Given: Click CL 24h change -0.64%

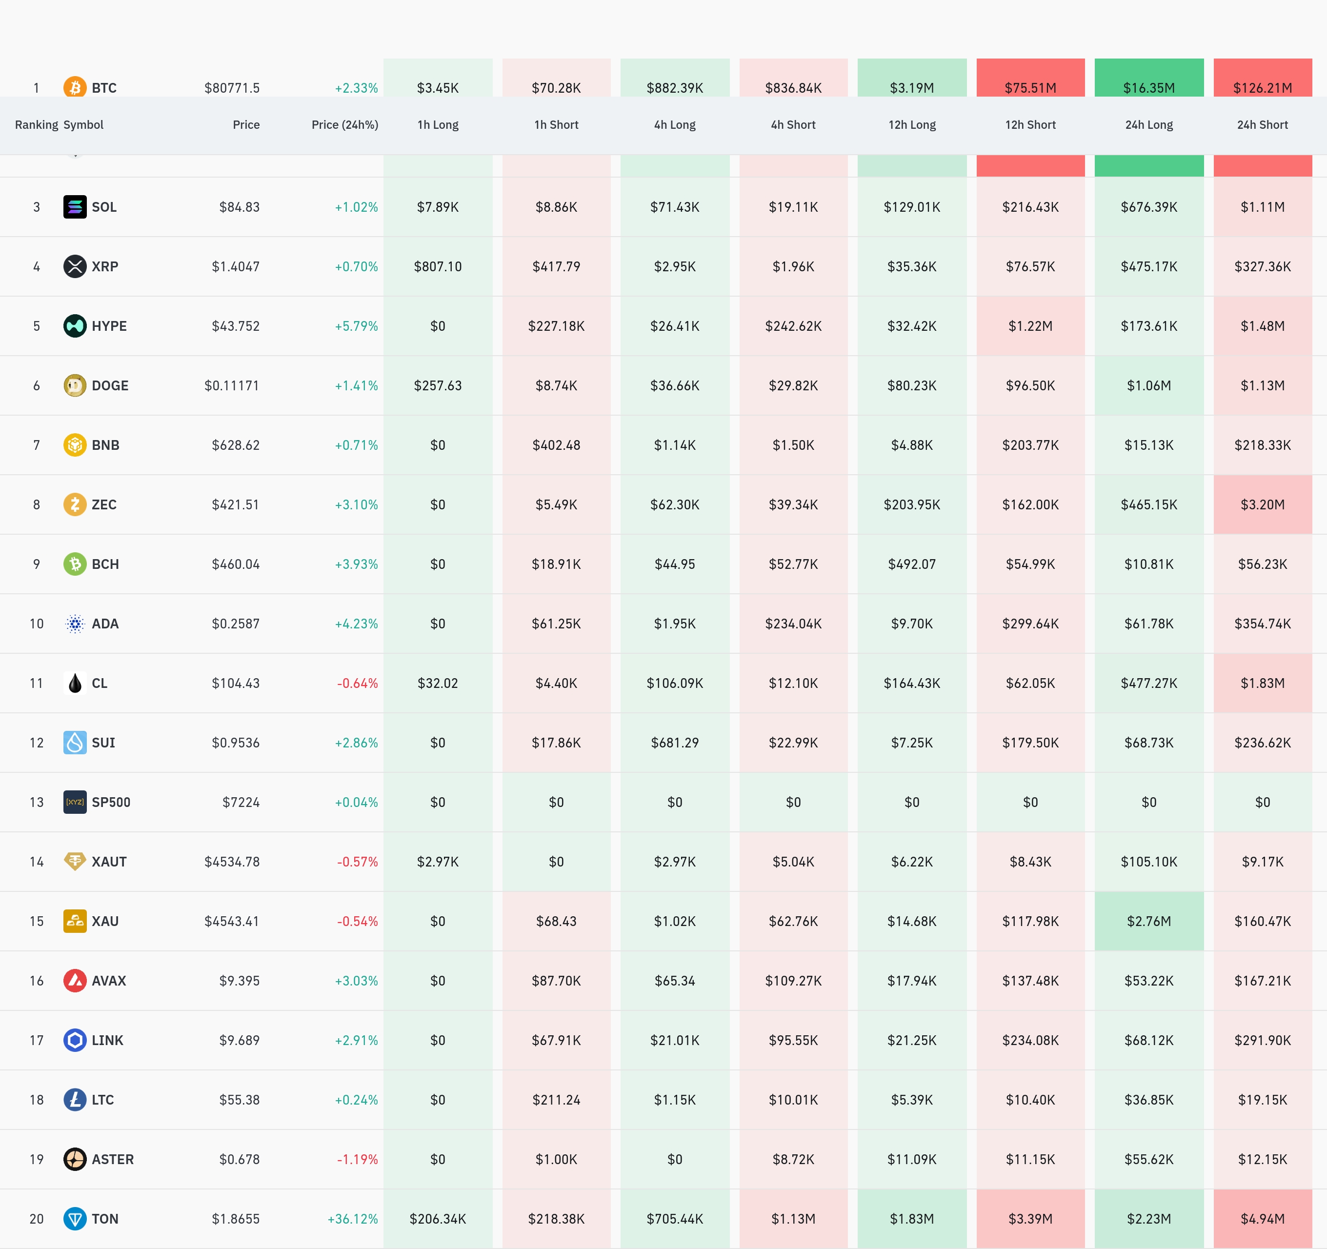Looking at the screenshot, I should pyautogui.click(x=358, y=683).
